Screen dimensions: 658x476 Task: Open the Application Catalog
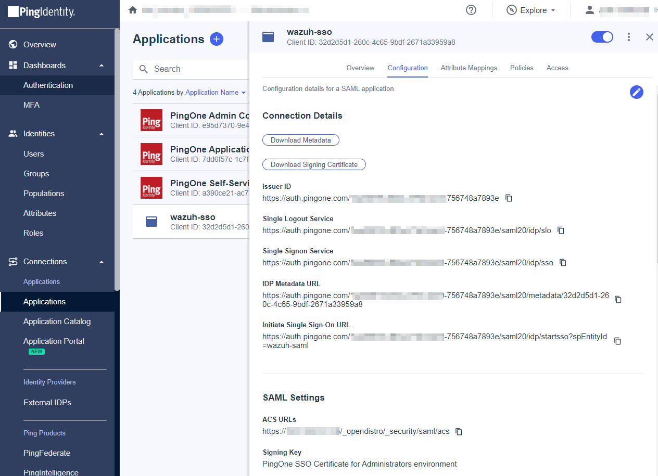(57, 321)
